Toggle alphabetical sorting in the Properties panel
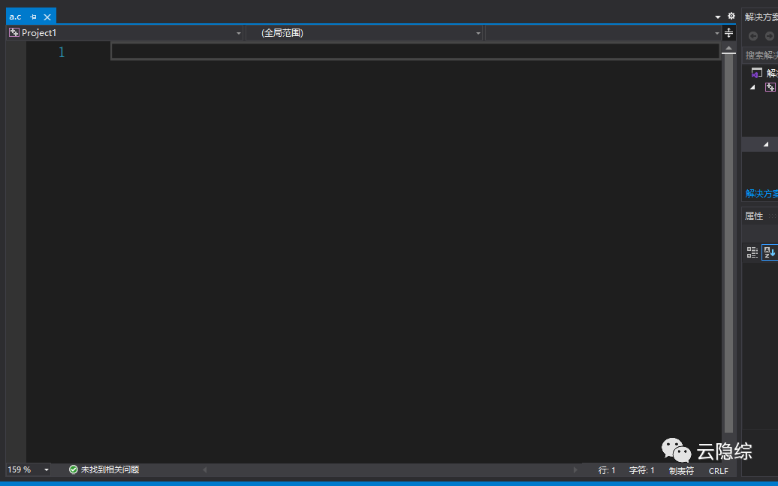Viewport: 778px width, 486px height. point(769,252)
